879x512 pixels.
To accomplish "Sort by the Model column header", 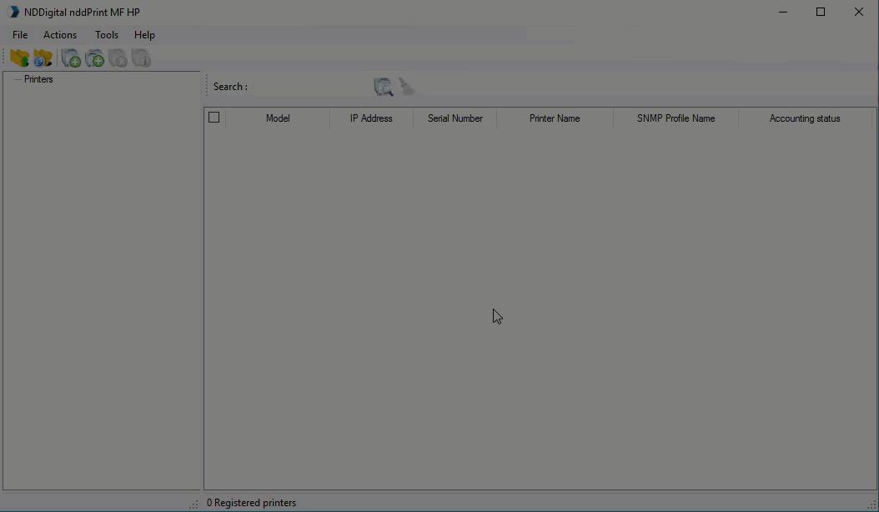I will point(278,118).
